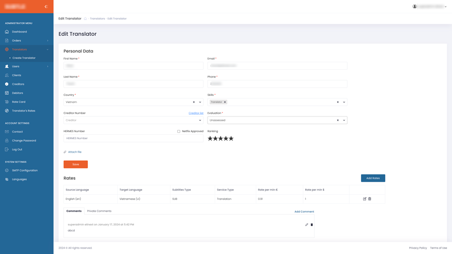Toggle the Netflix Approved checkbox

coord(179,131)
